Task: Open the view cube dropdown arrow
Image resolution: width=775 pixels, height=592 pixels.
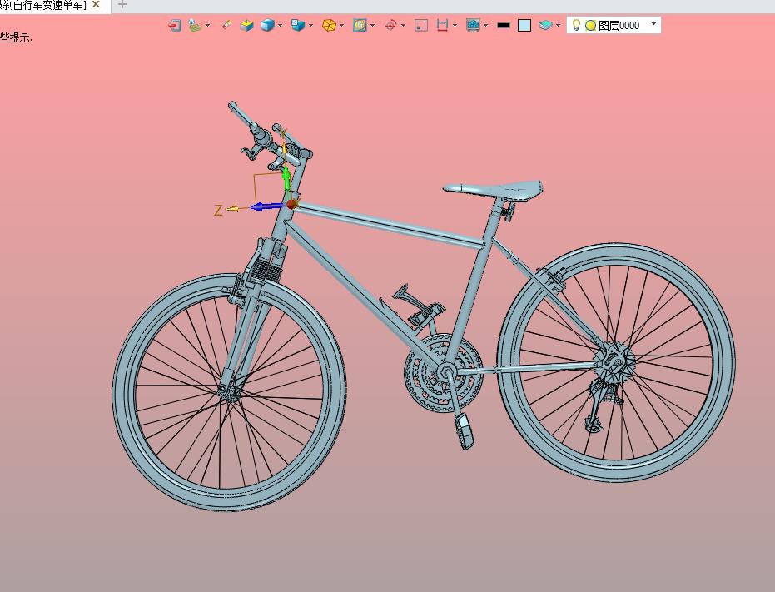Action: tap(310, 25)
